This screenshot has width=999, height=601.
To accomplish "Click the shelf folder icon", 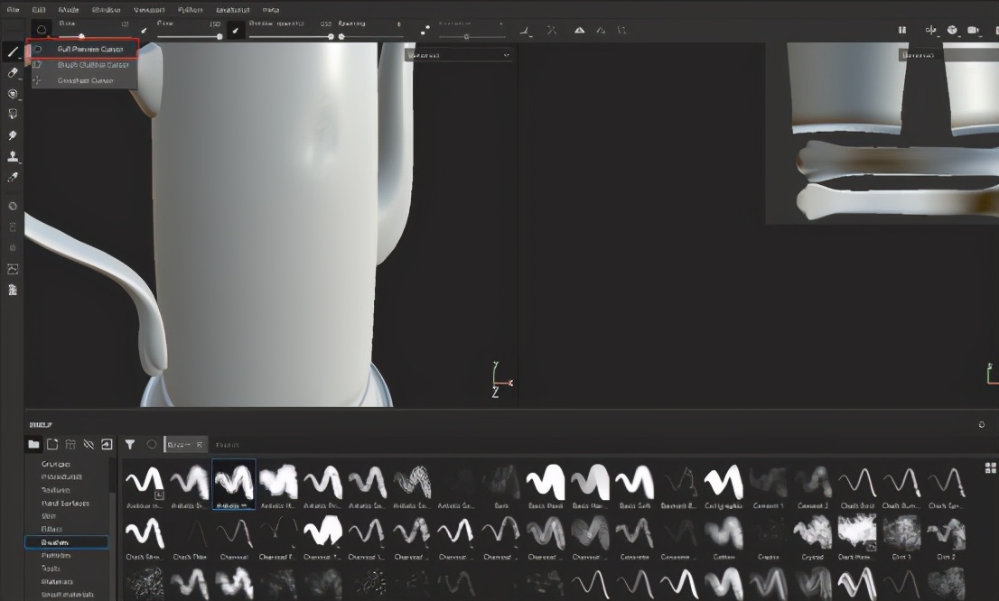I will [33, 444].
